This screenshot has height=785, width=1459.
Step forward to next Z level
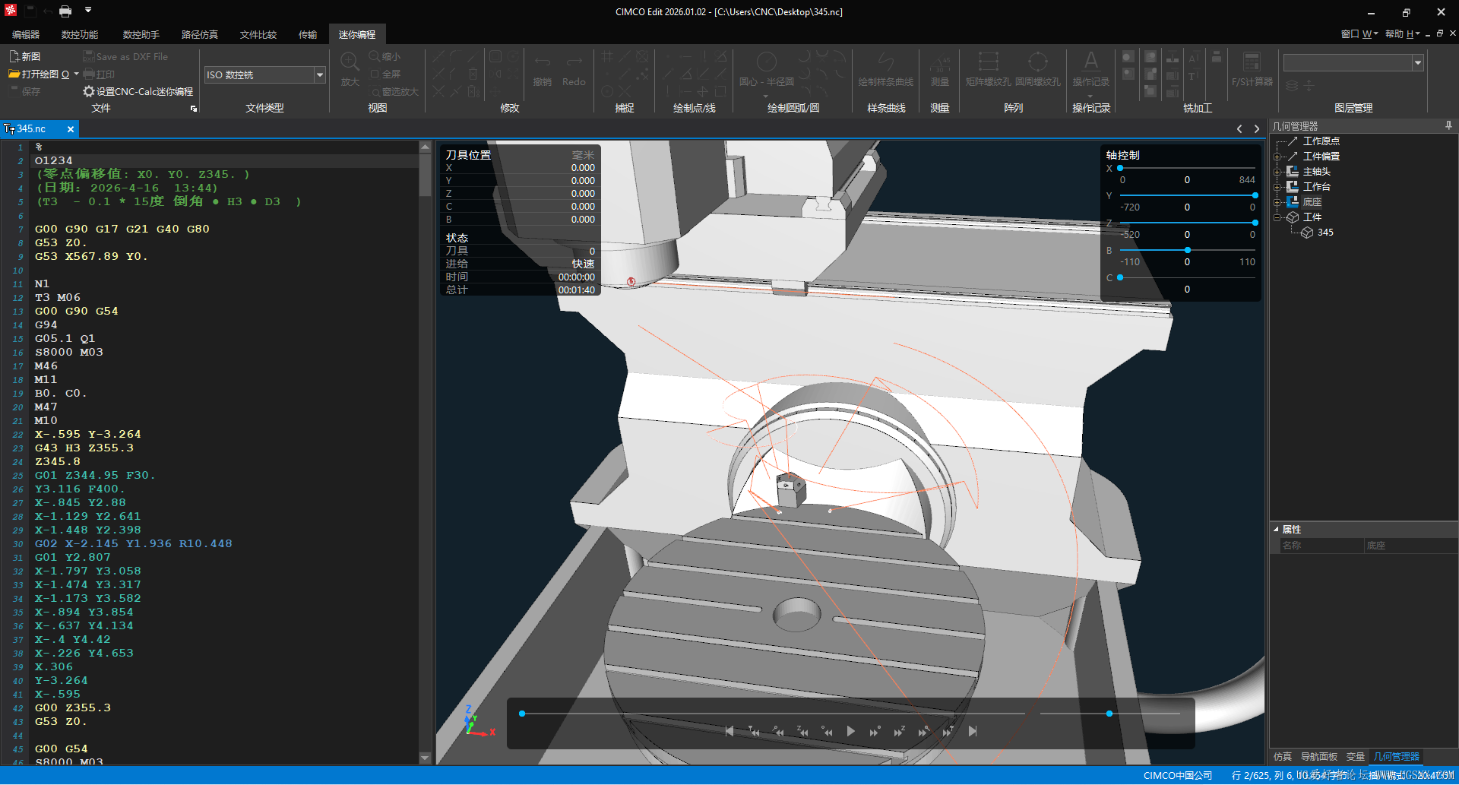[x=900, y=731]
